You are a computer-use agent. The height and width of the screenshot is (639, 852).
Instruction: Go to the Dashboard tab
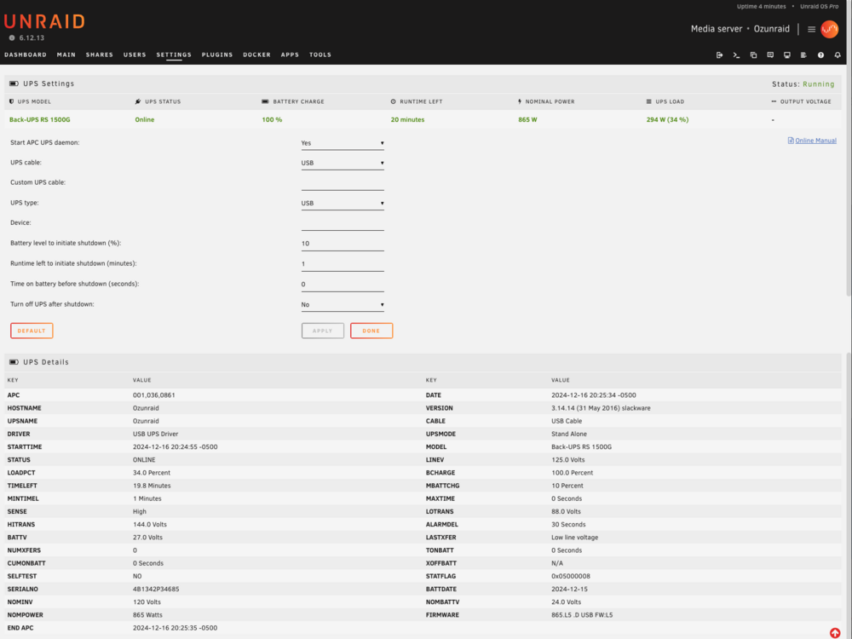click(26, 55)
